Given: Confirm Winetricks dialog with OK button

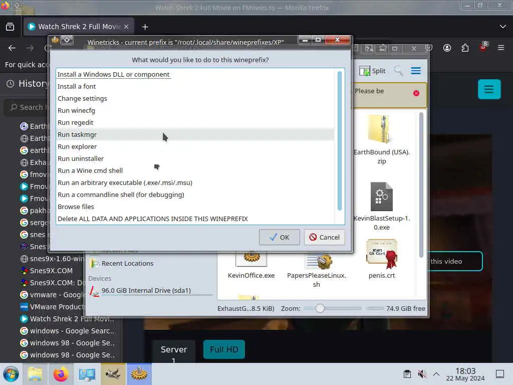Looking at the screenshot, I should [x=279, y=237].
